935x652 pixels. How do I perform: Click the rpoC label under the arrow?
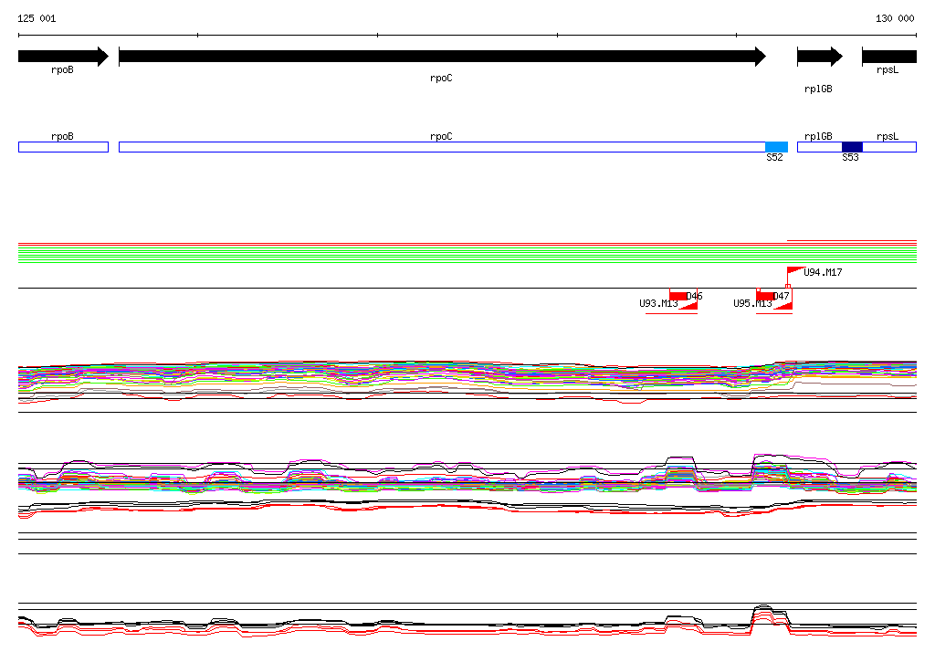[441, 79]
